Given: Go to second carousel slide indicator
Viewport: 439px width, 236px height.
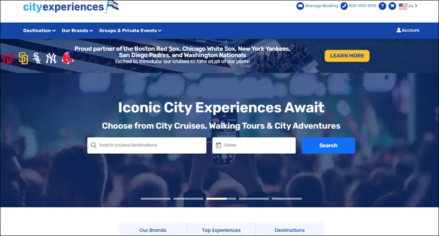Looking at the screenshot, I should pos(188,199).
